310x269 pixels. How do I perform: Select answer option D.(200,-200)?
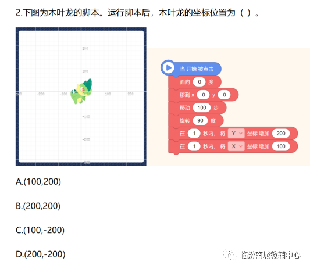40,254
